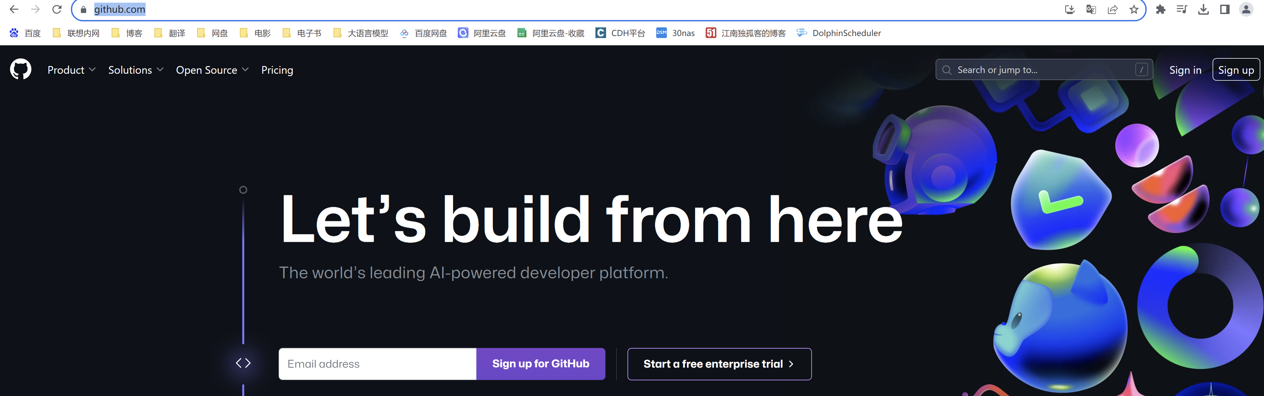Reload the page with the refresh icon
This screenshot has height=396, width=1264.
click(57, 9)
